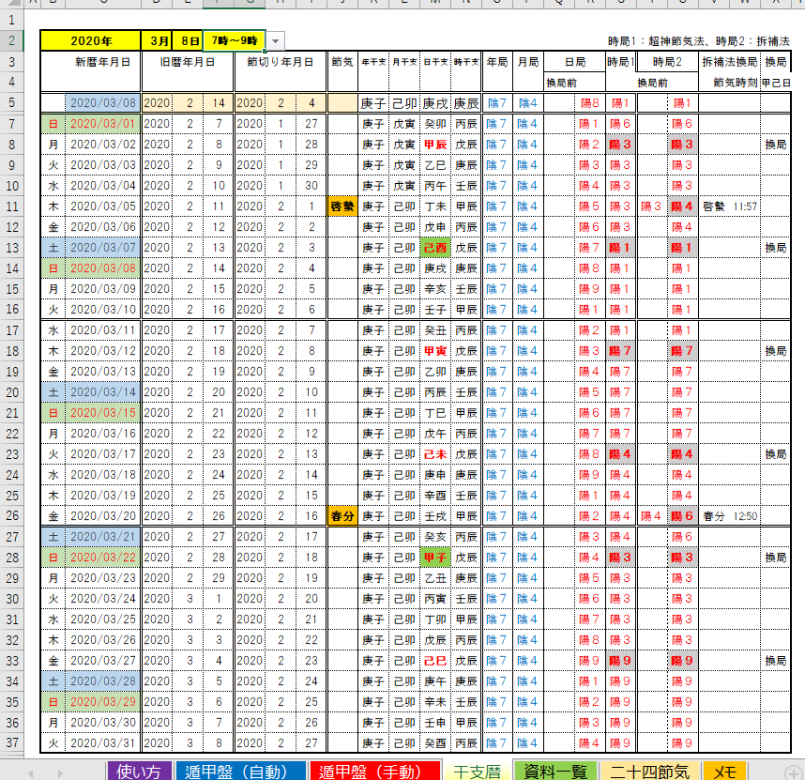Open the dropdown arrow beside 7時～9時

pyautogui.click(x=276, y=41)
